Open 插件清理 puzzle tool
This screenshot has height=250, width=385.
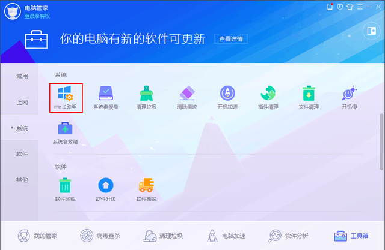click(x=268, y=98)
